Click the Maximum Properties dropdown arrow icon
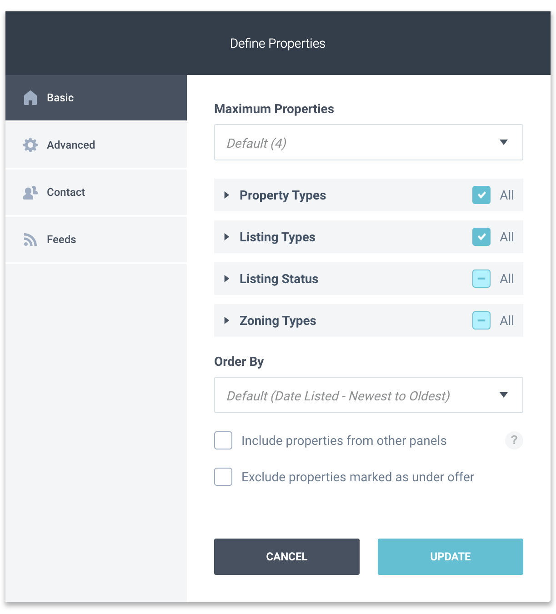This screenshot has width=556, height=614. pos(504,142)
